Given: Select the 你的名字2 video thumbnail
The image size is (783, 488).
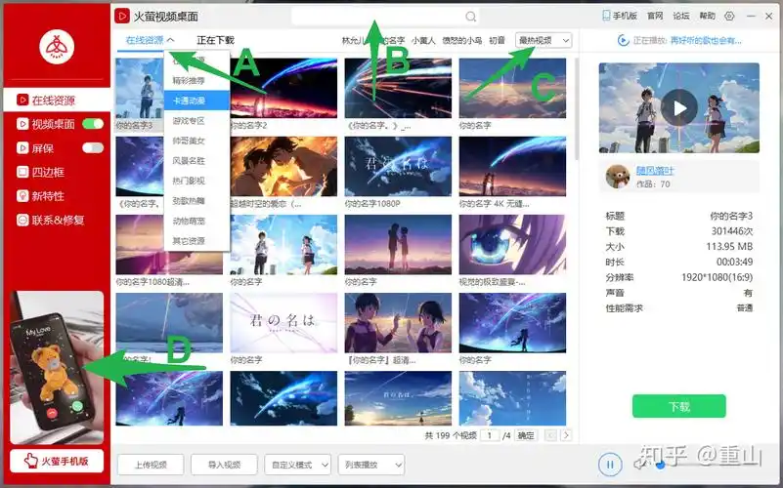Looking at the screenshot, I should click(283, 88).
